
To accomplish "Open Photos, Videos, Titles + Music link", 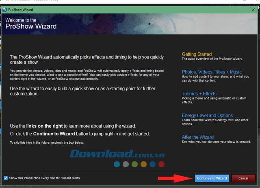I will (212, 72).
